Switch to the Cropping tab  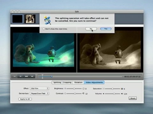(x=67, y=82)
